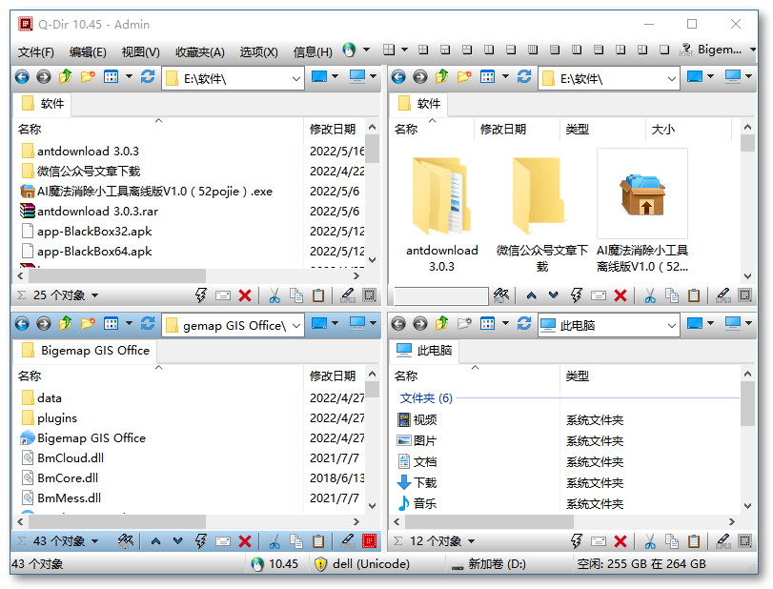Go forward in the thumbnail-view 软件 pane
The height and width of the screenshot is (589, 773).
pyautogui.click(x=420, y=77)
